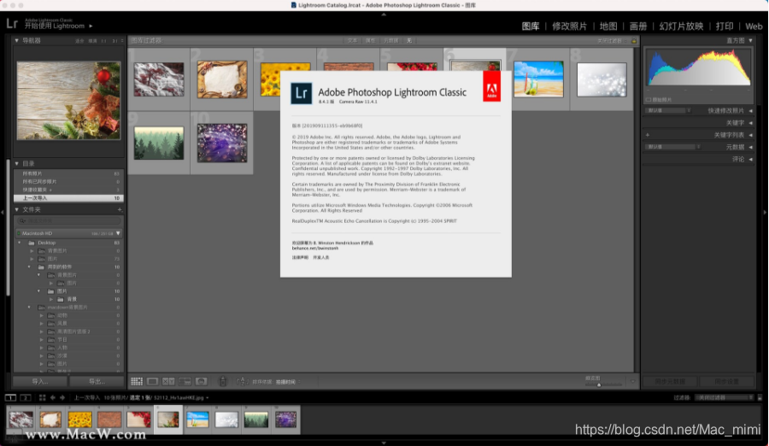Select the Painter spray can tool

point(223,381)
